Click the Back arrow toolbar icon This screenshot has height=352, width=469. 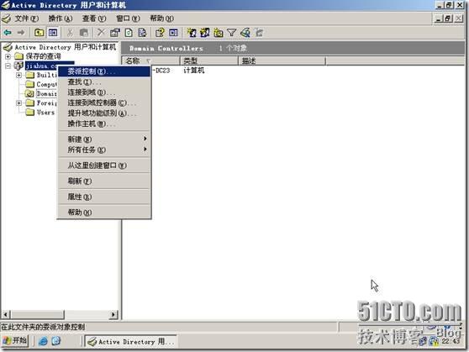pyautogui.click(x=8, y=32)
